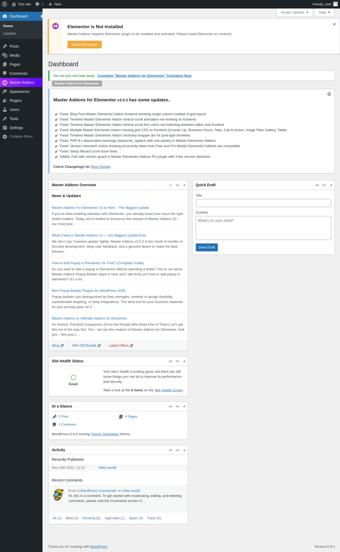
Task: Dismiss the Master Addons updates notice
Action: point(329,94)
